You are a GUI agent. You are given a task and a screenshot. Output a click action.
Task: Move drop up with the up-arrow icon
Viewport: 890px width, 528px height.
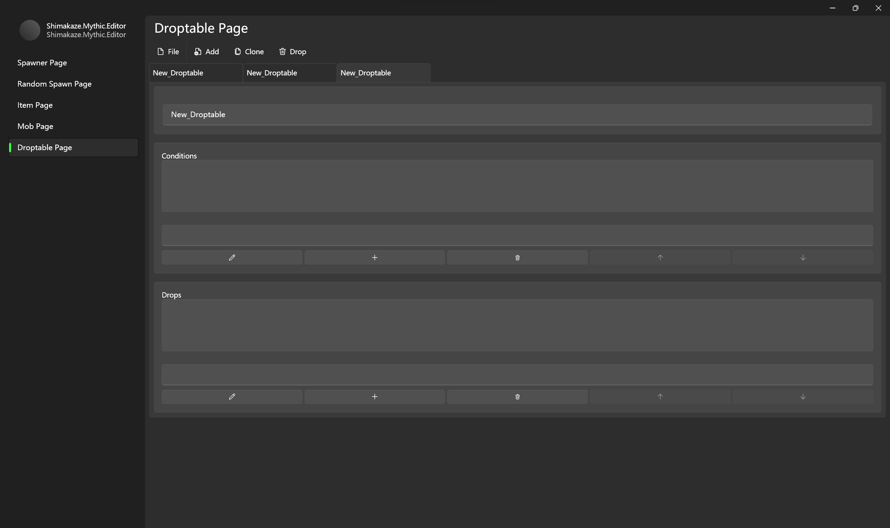(x=660, y=396)
